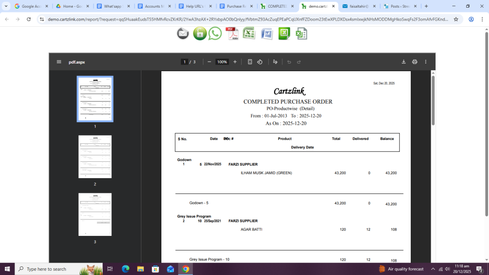Image resolution: width=489 pixels, height=275 pixels.
Task: Zoom in using the plus button
Action: click(x=235, y=62)
